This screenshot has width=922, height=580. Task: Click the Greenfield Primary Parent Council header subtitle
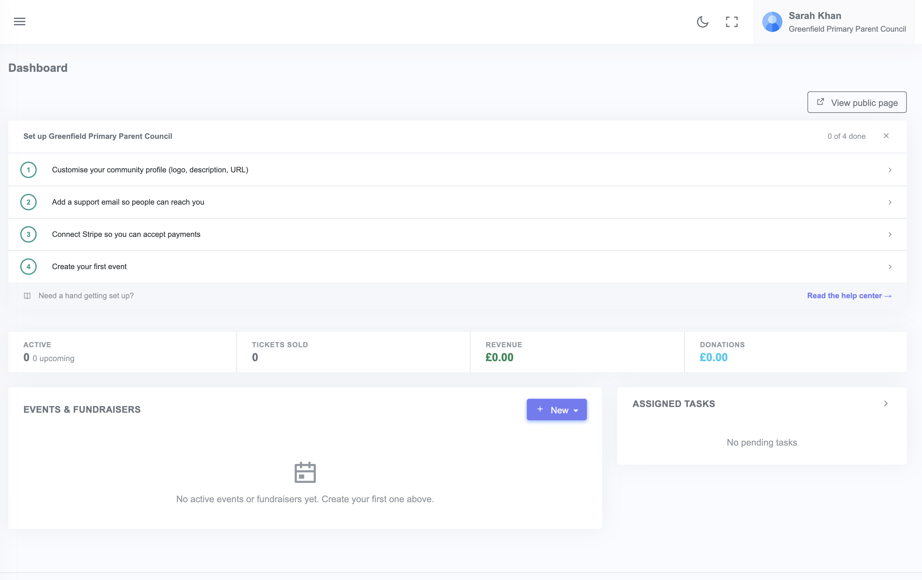(847, 29)
